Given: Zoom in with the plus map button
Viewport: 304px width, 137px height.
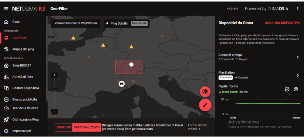Looking at the screenshot, I should pyautogui.click(x=55, y=75).
